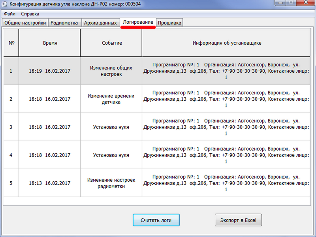316x237 pixels.
Task: Select the installer info cell in row 3
Action: (x=226, y=127)
